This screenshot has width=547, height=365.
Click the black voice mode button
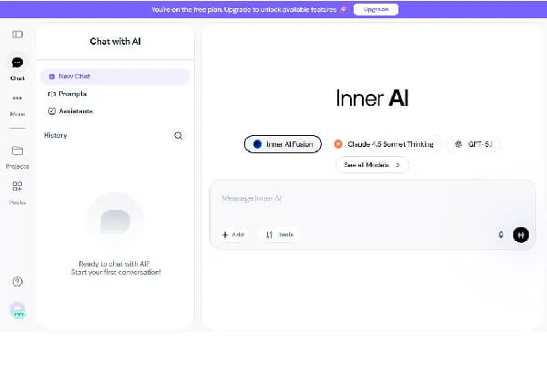point(521,235)
